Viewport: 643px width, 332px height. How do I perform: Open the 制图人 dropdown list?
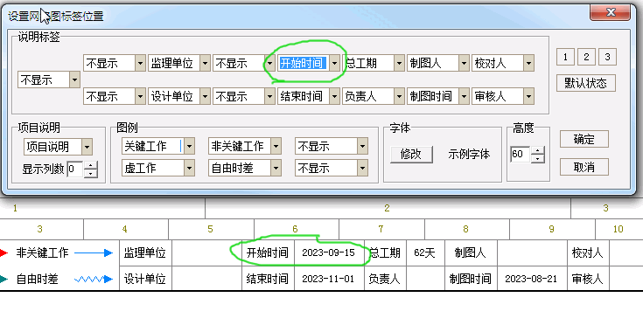tap(465, 63)
